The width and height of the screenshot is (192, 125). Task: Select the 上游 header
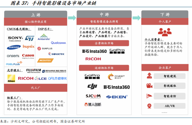pos(36,14)
